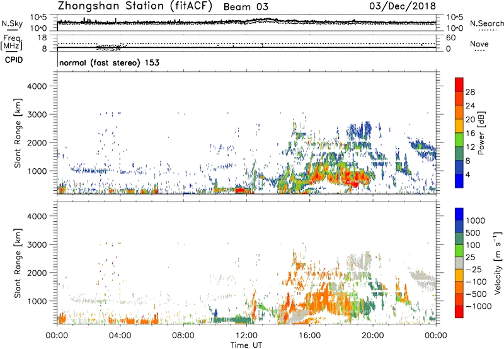Click the '16:00' time axis tick label
504x349 pixels.
pos(309,336)
